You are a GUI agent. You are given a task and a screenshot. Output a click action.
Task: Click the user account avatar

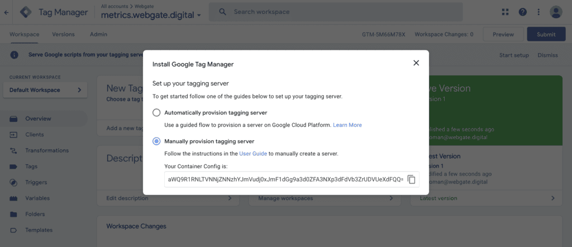556,12
